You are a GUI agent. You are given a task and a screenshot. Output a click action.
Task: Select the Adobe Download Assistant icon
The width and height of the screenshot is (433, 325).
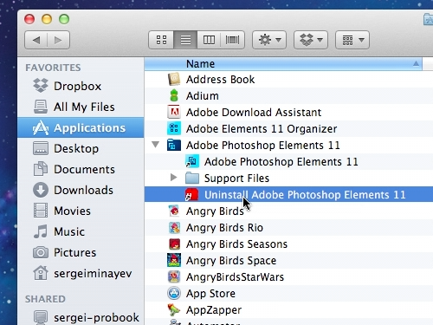pyautogui.click(x=174, y=112)
